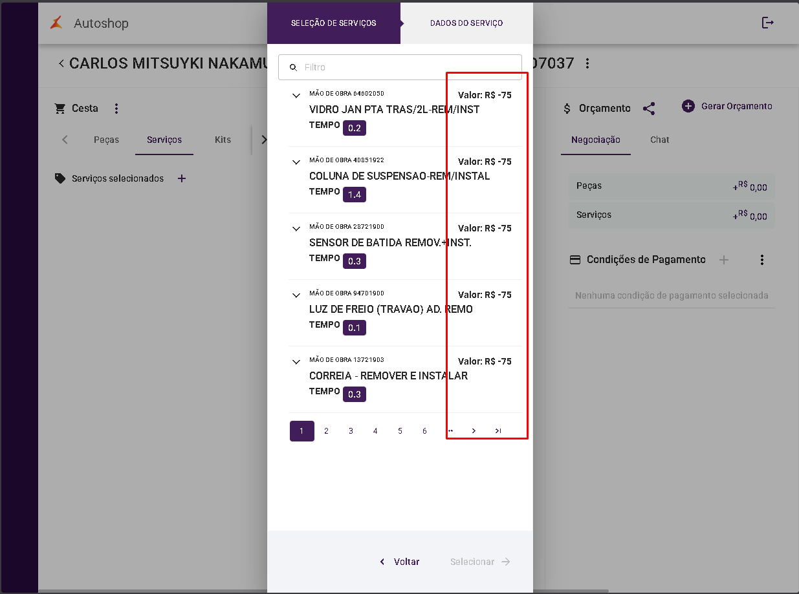Switch to the Peças tab
799x594 pixels.
106,140
